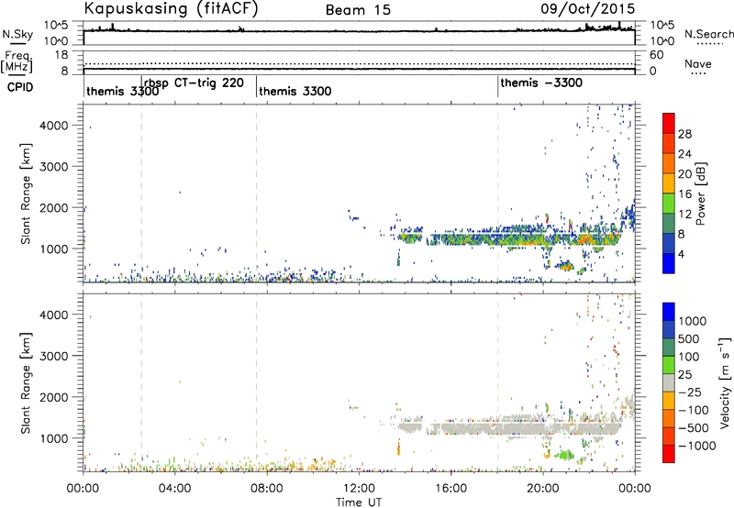Click the first 'themis 3300' label at 00:00
734x508 pixels.
123,91
